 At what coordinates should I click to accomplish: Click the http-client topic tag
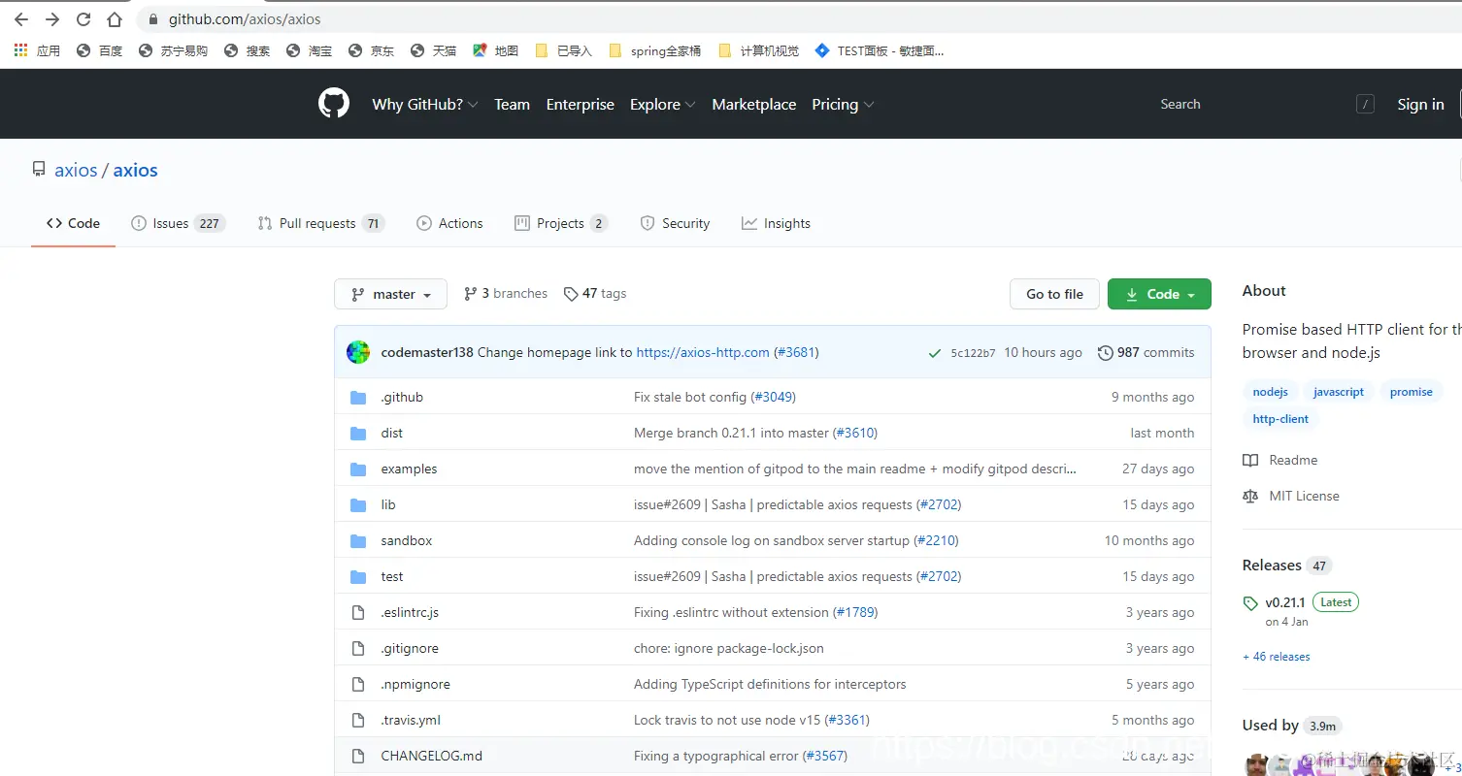click(1280, 419)
